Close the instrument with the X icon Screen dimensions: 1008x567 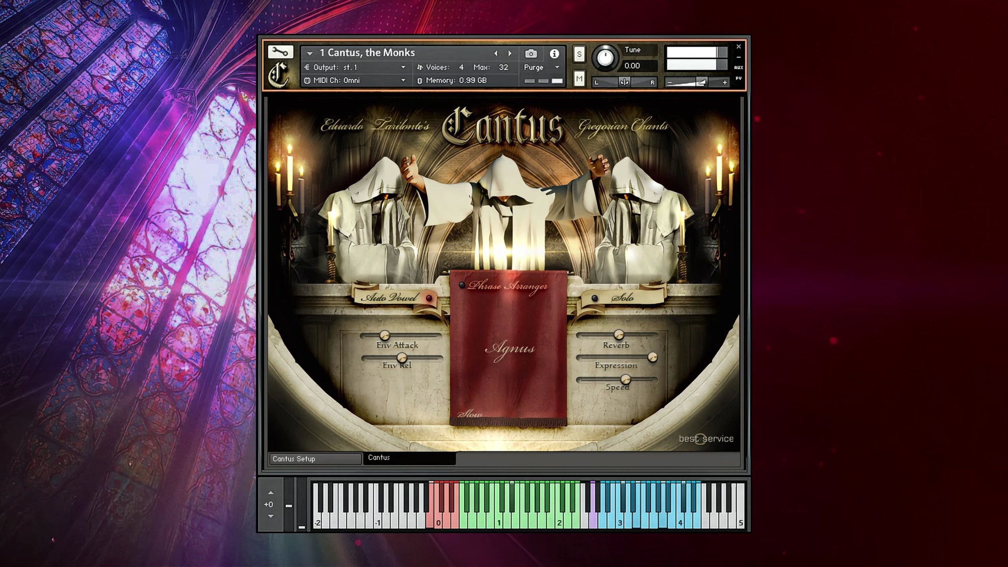pyautogui.click(x=739, y=46)
